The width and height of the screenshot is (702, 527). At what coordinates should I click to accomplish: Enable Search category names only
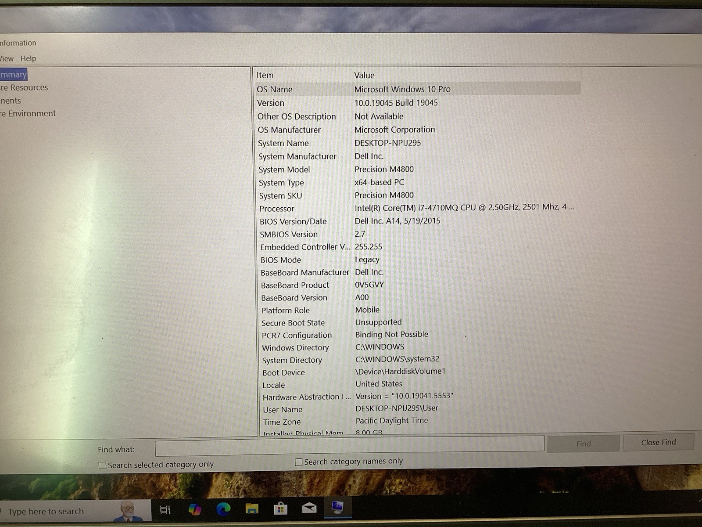[x=299, y=462]
